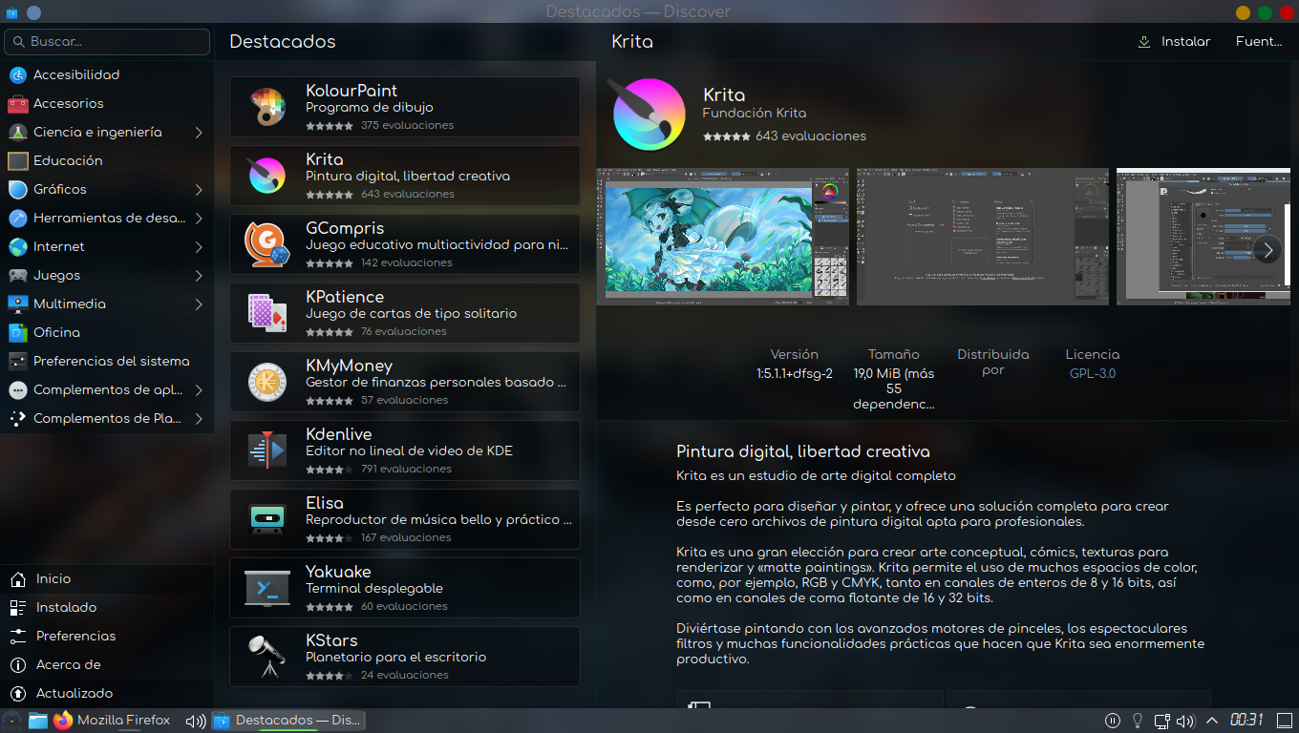The width and height of the screenshot is (1299, 733).
Task: Click the KMyMoney coin icon
Action: click(266, 382)
